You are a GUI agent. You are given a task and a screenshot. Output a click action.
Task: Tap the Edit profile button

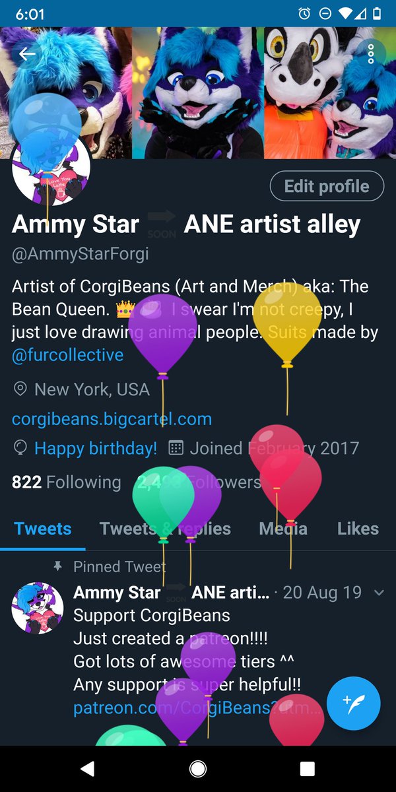pos(327,186)
